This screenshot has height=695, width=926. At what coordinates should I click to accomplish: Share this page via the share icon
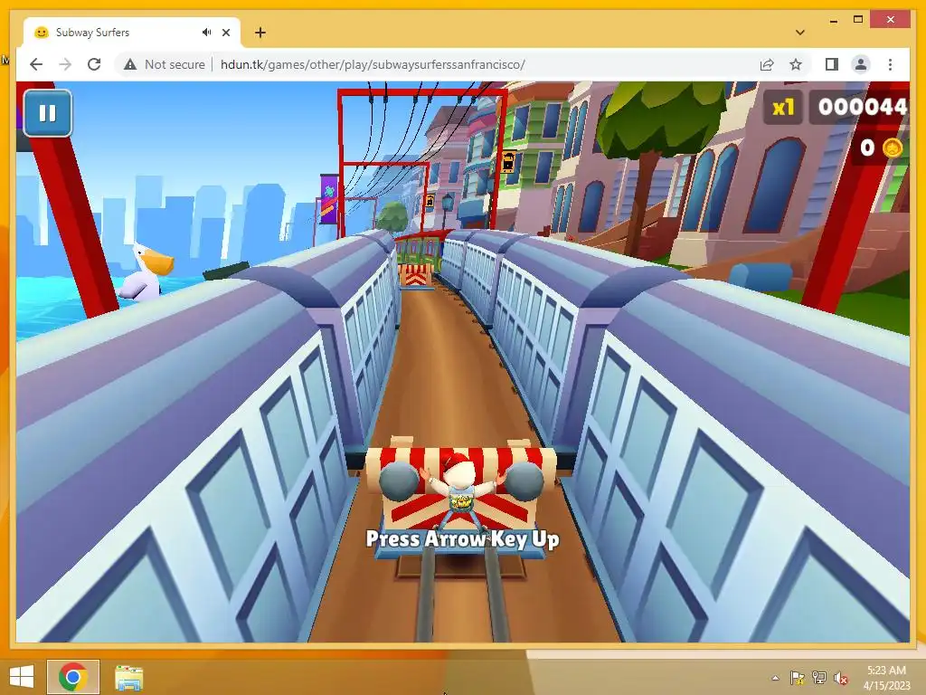click(x=767, y=64)
